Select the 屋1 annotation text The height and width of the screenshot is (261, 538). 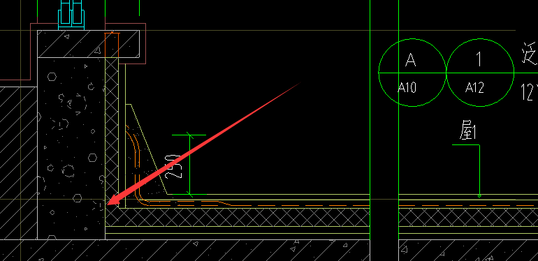click(x=467, y=131)
